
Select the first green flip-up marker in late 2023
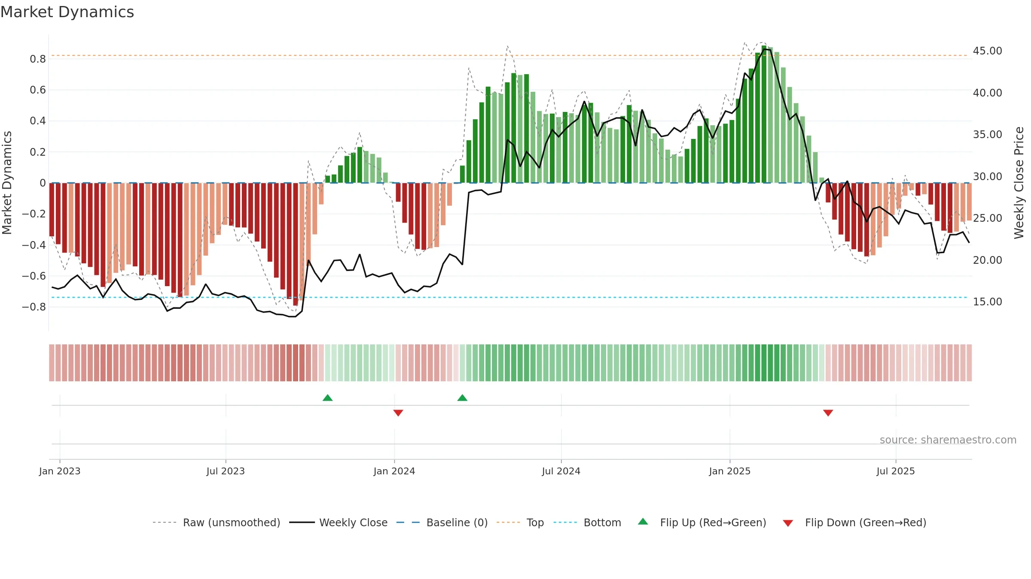click(328, 398)
